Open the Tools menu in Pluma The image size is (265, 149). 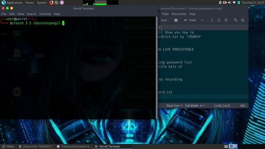[x=165, y=14]
